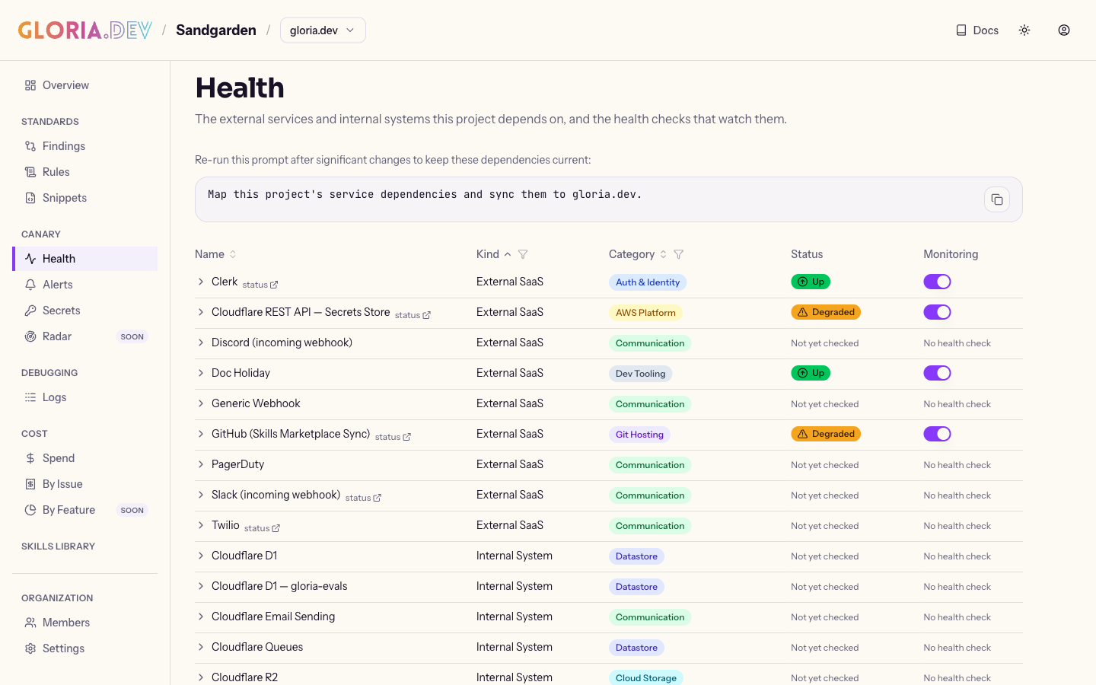This screenshot has width=1096, height=685.
Task: Sort table by the Name sort arrows
Action: pos(233,254)
